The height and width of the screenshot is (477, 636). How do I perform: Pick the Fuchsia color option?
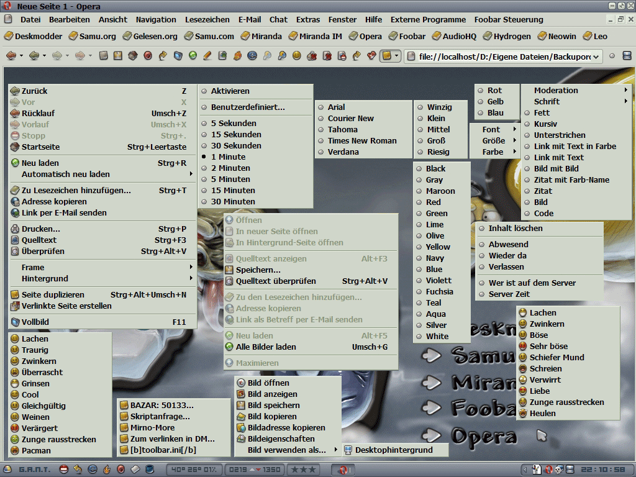coord(439,292)
